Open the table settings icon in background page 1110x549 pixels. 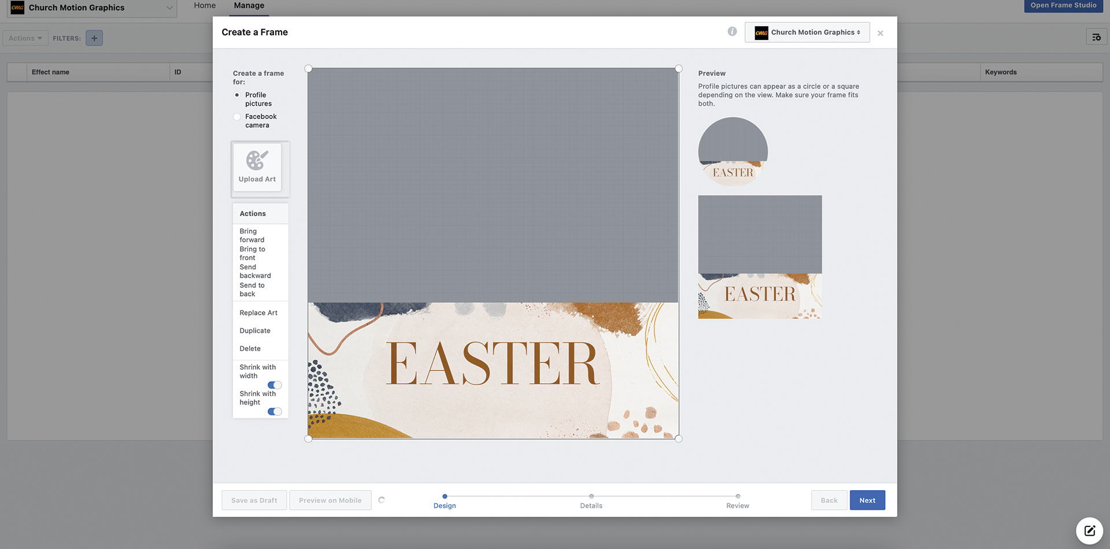point(1096,38)
